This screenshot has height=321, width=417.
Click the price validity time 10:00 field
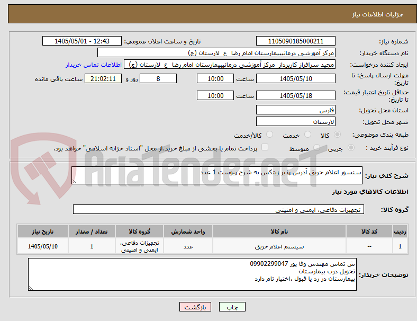[215, 95]
